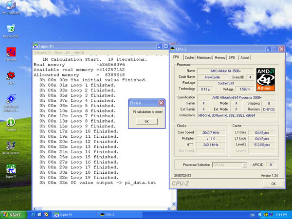The width and height of the screenshot is (292, 219).
Task: Click the Multiplier x 11.0 field
Action: (211, 139)
